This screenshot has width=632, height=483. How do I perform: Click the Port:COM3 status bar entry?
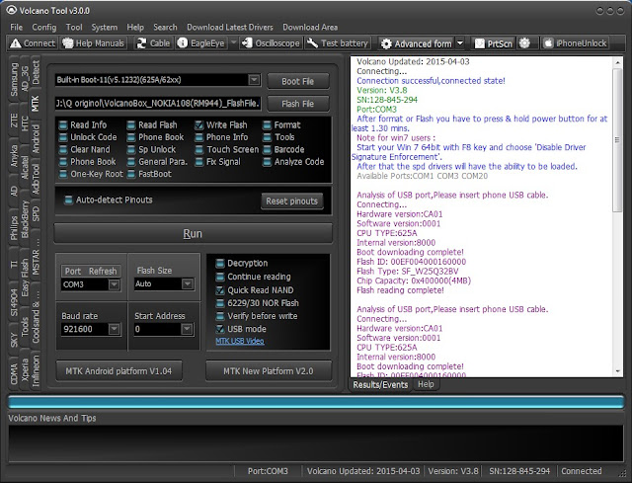coord(268,471)
